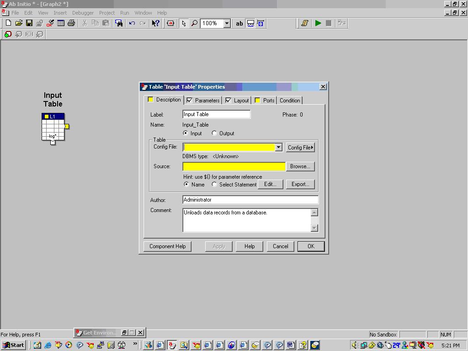The image size is (468, 351).
Task: Open the Debugger menu
Action: (x=83, y=13)
